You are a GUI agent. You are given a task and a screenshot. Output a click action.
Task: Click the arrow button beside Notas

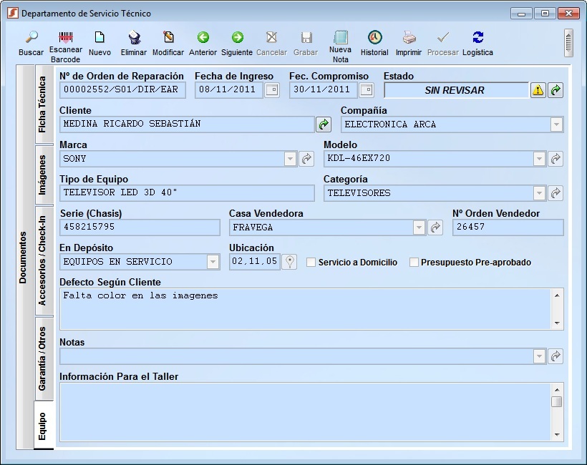pyautogui.click(x=556, y=356)
